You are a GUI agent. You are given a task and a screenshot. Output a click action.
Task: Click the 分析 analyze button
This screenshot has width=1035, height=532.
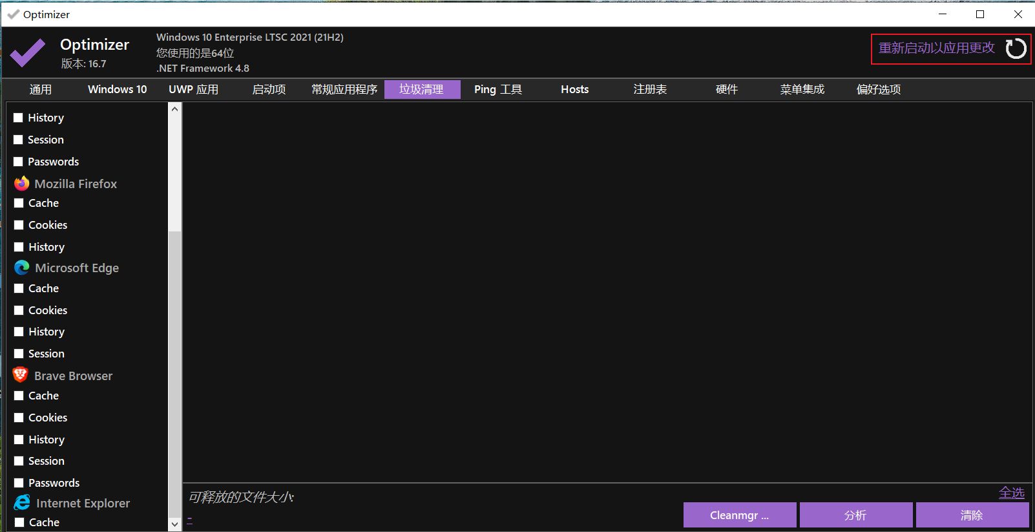pos(855,515)
